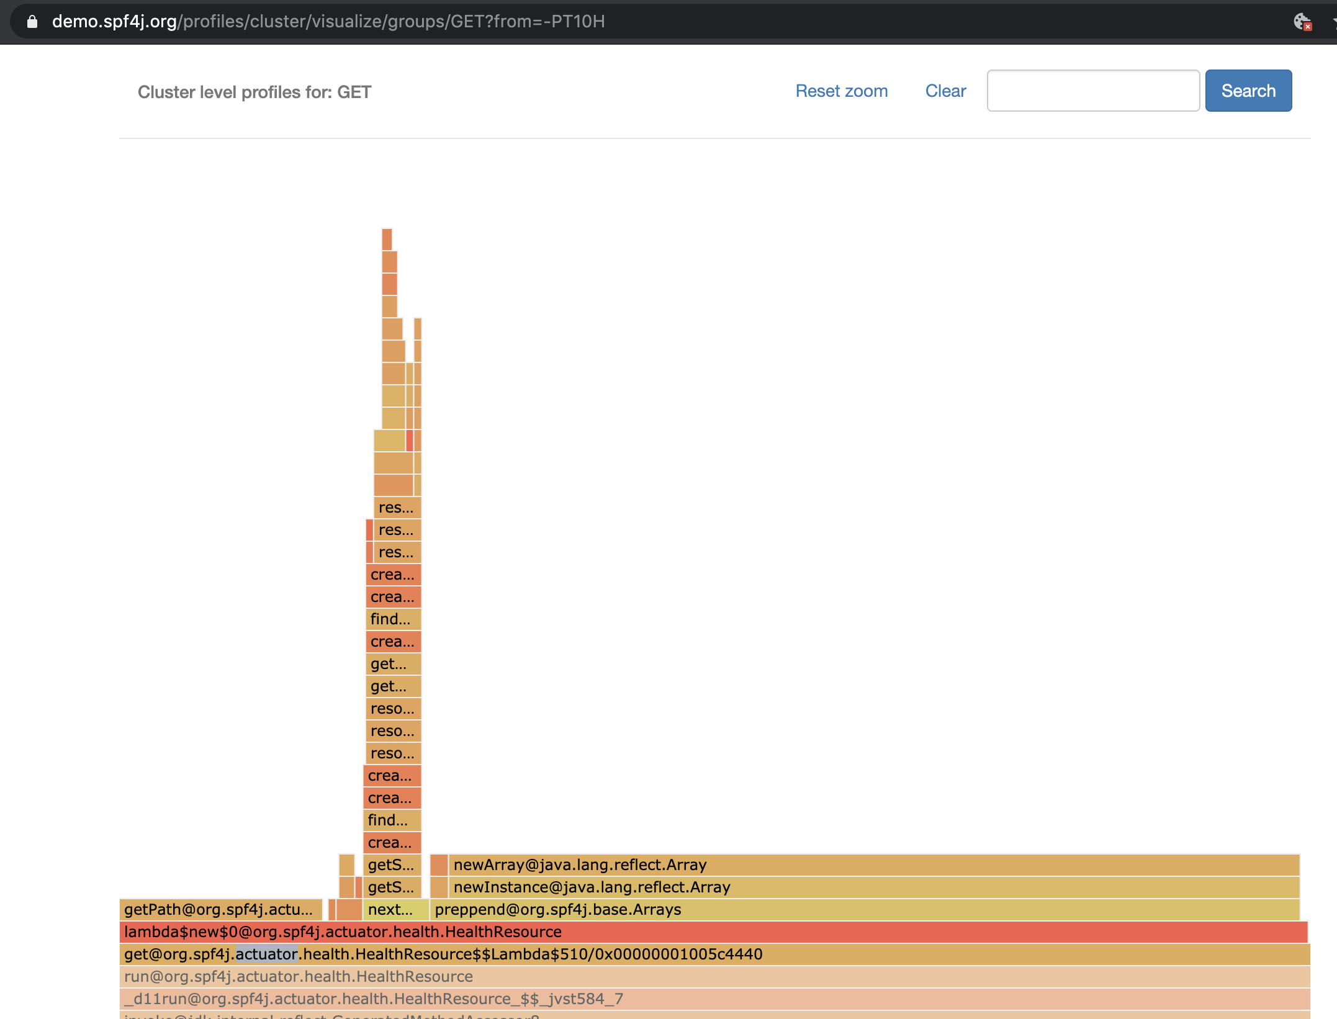Select the run@org.spf4j.actuator.health.HealthResource frame
Image resolution: width=1337 pixels, height=1019 pixels.
coord(714,976)
